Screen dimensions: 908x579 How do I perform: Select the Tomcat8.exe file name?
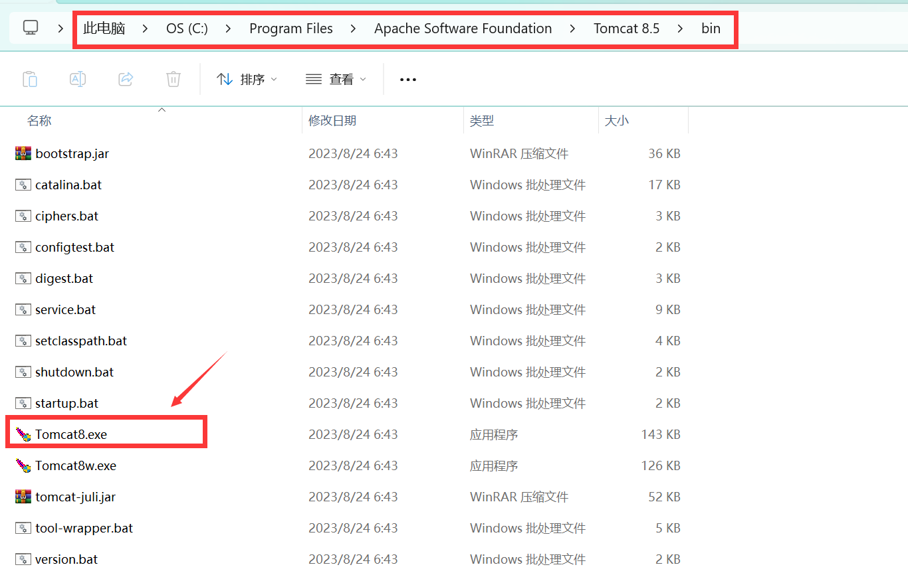click(71, 434)
